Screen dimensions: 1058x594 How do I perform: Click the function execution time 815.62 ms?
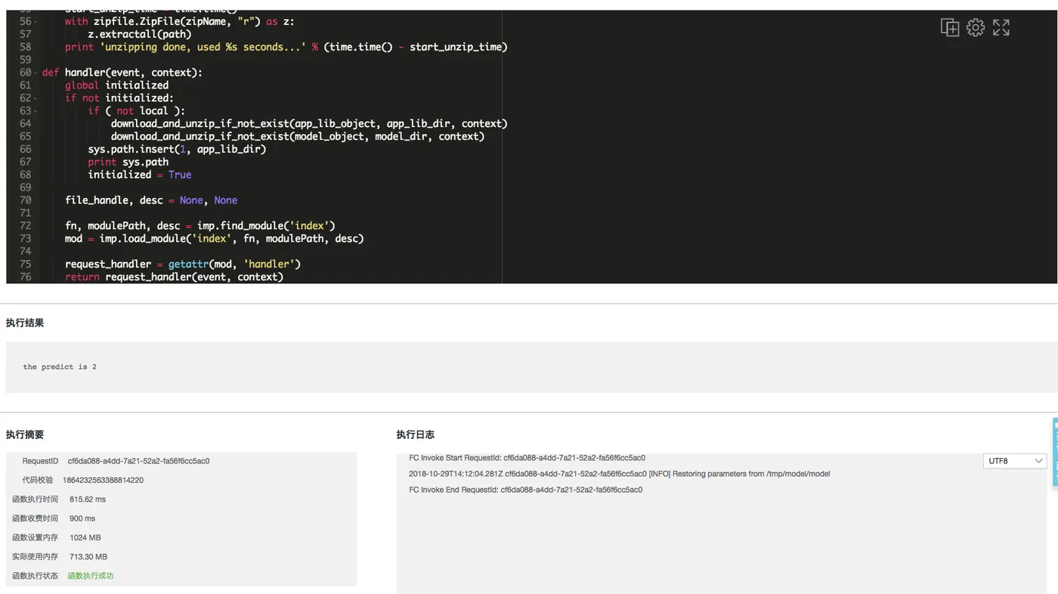88,500
